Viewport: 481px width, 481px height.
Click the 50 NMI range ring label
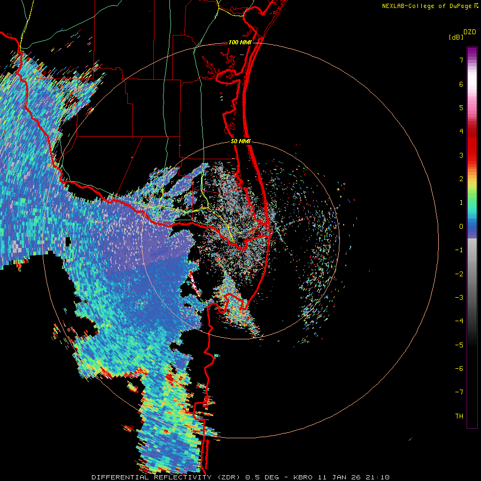coord(241,142)
